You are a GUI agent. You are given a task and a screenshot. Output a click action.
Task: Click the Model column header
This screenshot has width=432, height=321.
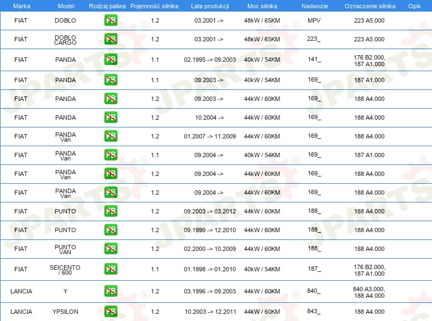(66, 6)
